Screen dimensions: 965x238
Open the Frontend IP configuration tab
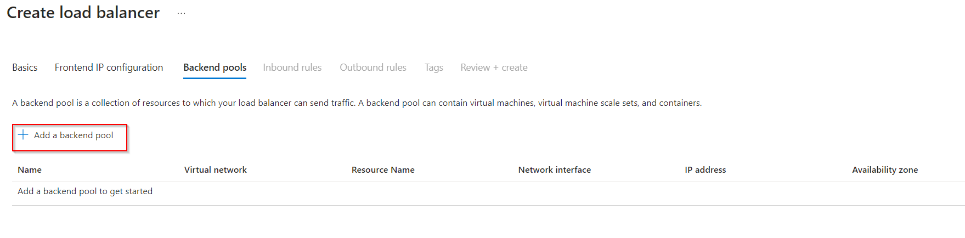[x=109, y=67]
